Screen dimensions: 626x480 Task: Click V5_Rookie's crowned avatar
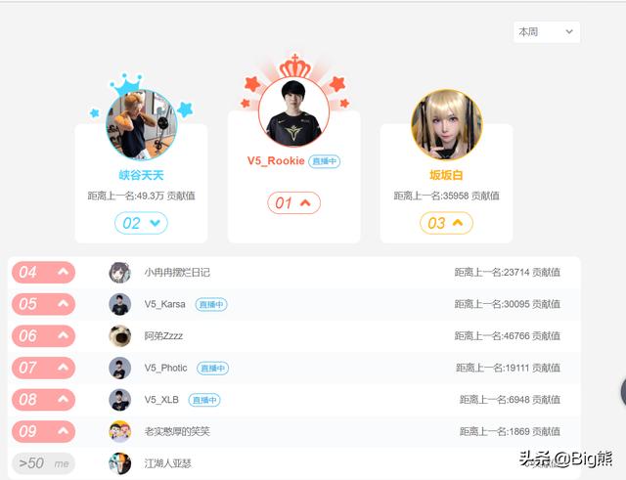(293, 112)
